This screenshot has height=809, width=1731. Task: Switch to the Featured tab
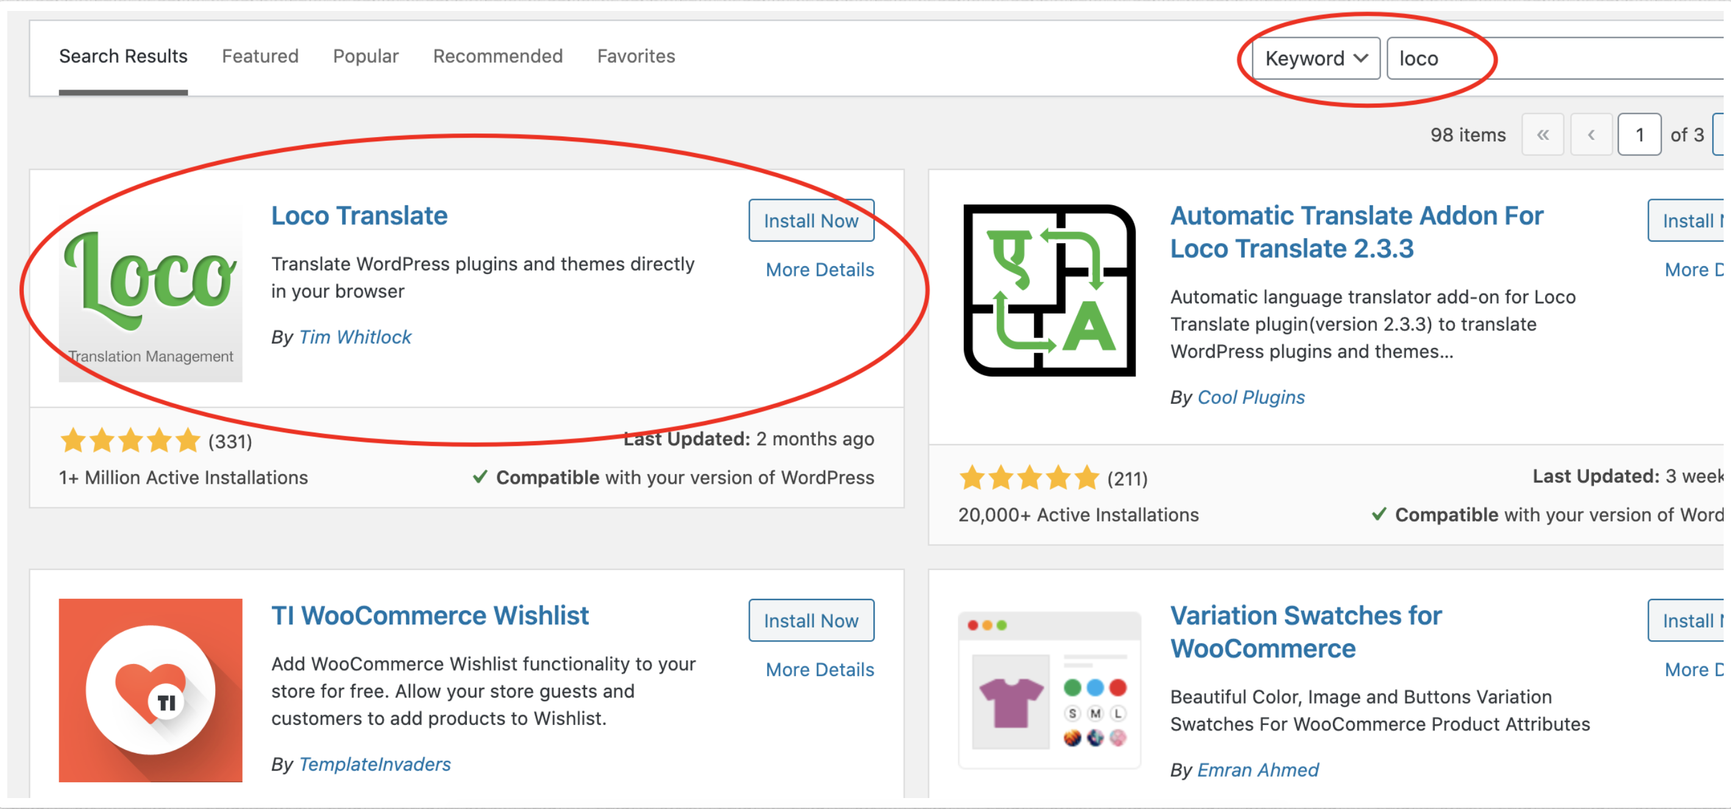pos(260,57)
